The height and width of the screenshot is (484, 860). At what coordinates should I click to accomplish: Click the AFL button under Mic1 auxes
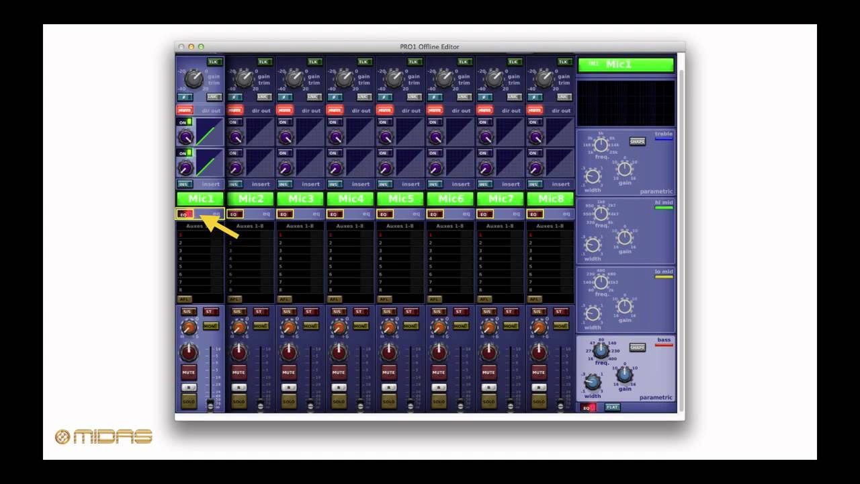(x=184, y=299)
